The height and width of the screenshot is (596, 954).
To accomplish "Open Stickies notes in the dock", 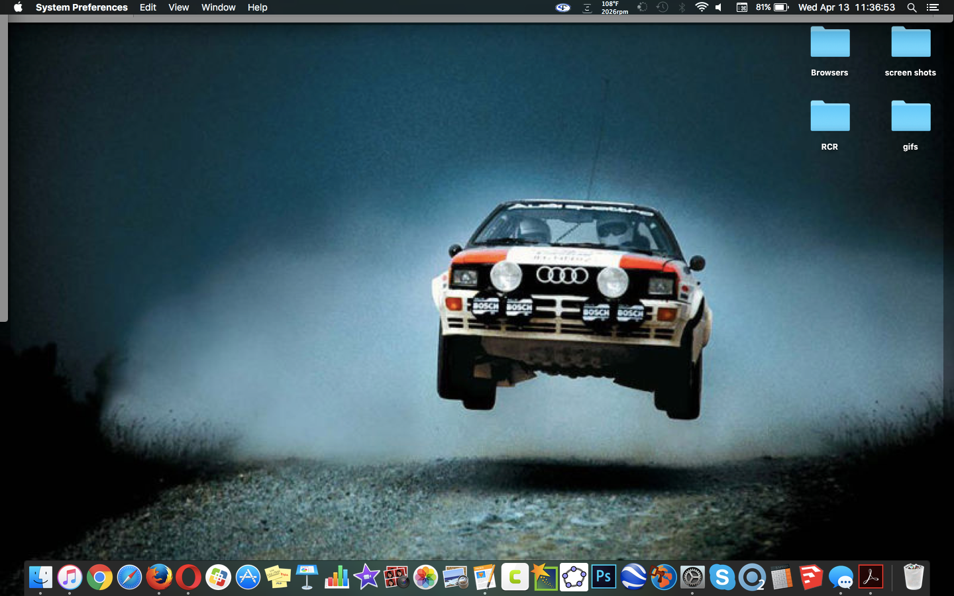I will tap(278, 577).
